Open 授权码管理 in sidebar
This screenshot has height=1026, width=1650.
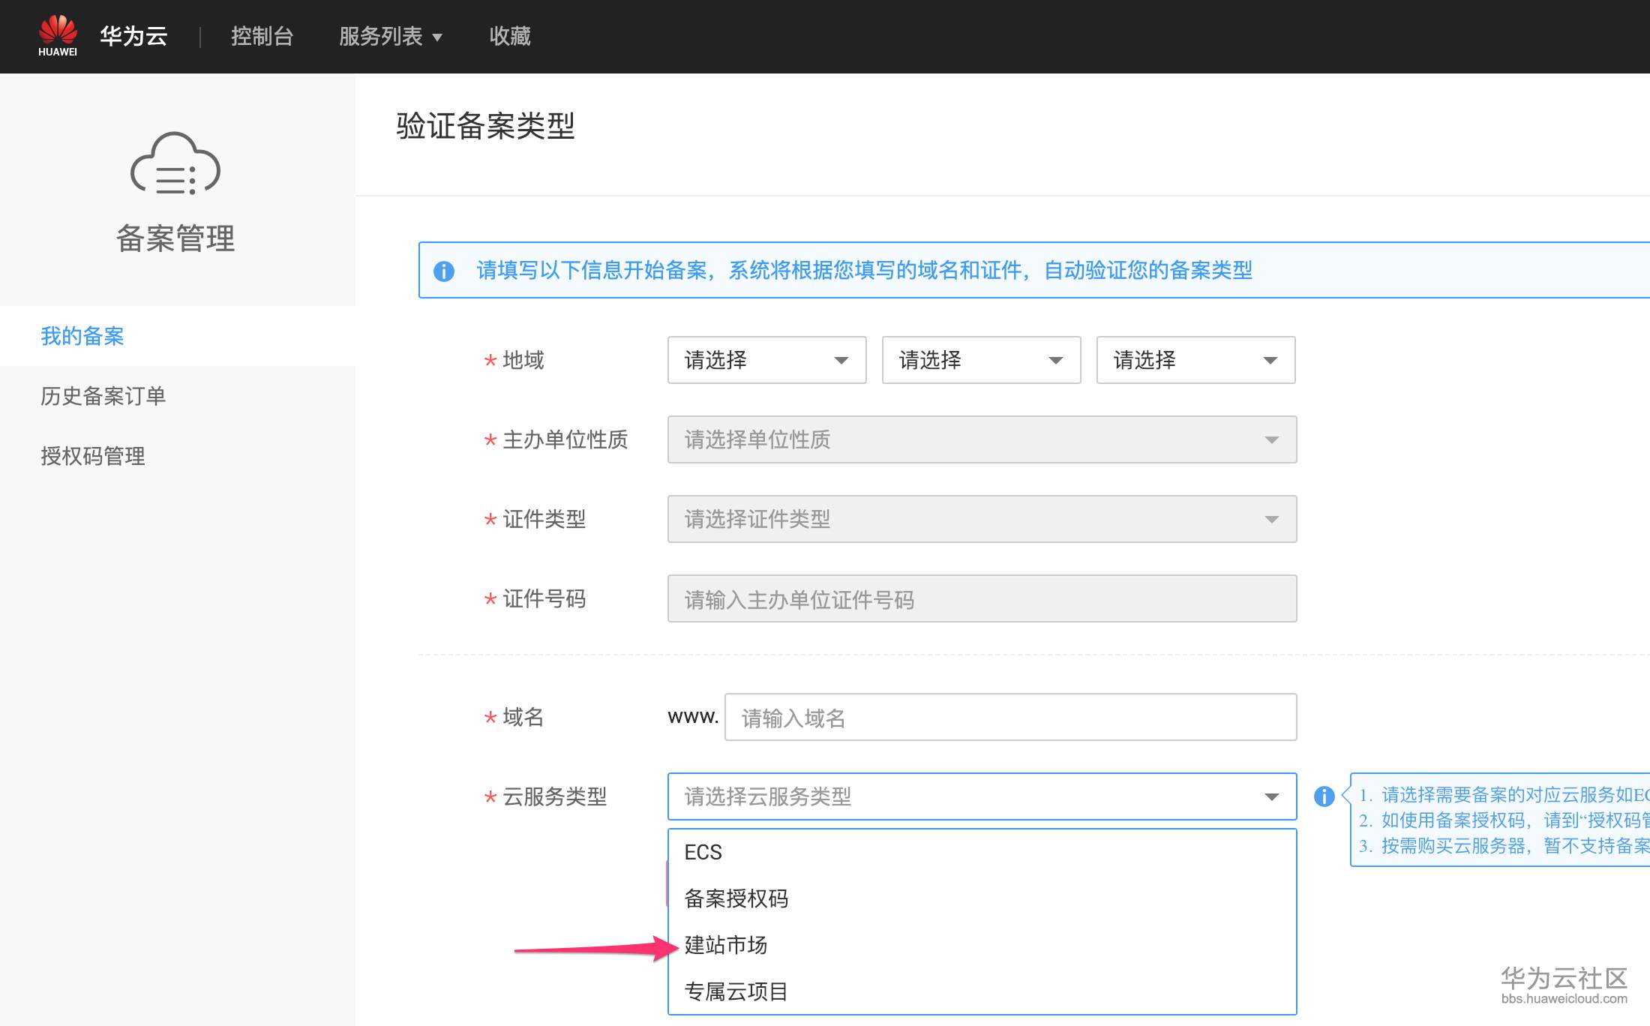click(x=93, y=456)
